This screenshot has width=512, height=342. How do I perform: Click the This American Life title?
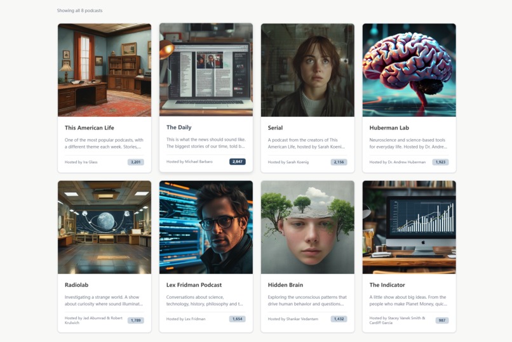point(90,128)
